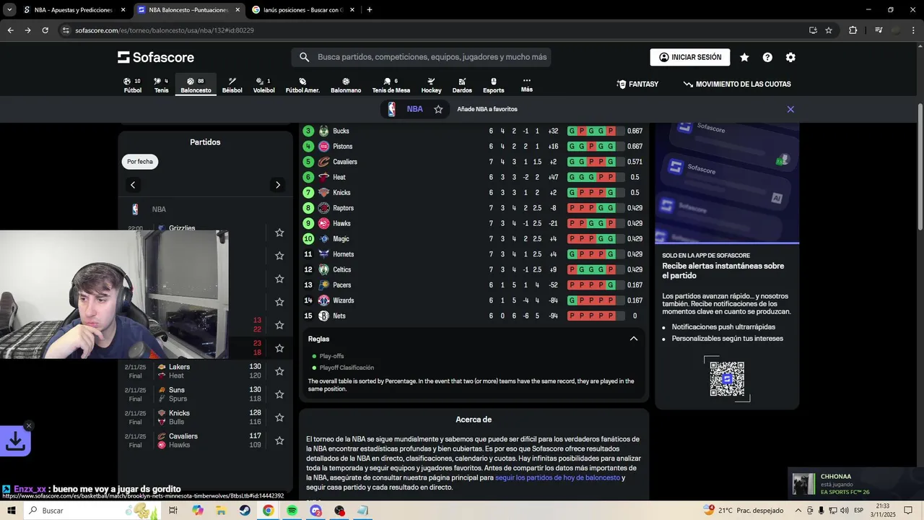
Task: Open the Raptors team row
Action: click(x=473, y=208)
